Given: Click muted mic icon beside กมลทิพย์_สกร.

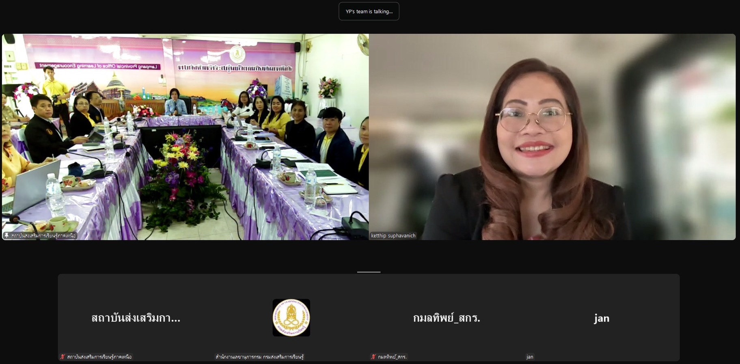Looking at the screenshot, I should click(x=373, y=357).
